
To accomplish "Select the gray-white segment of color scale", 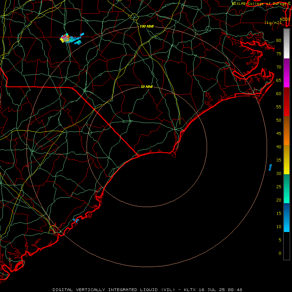I will coord(286,43).
